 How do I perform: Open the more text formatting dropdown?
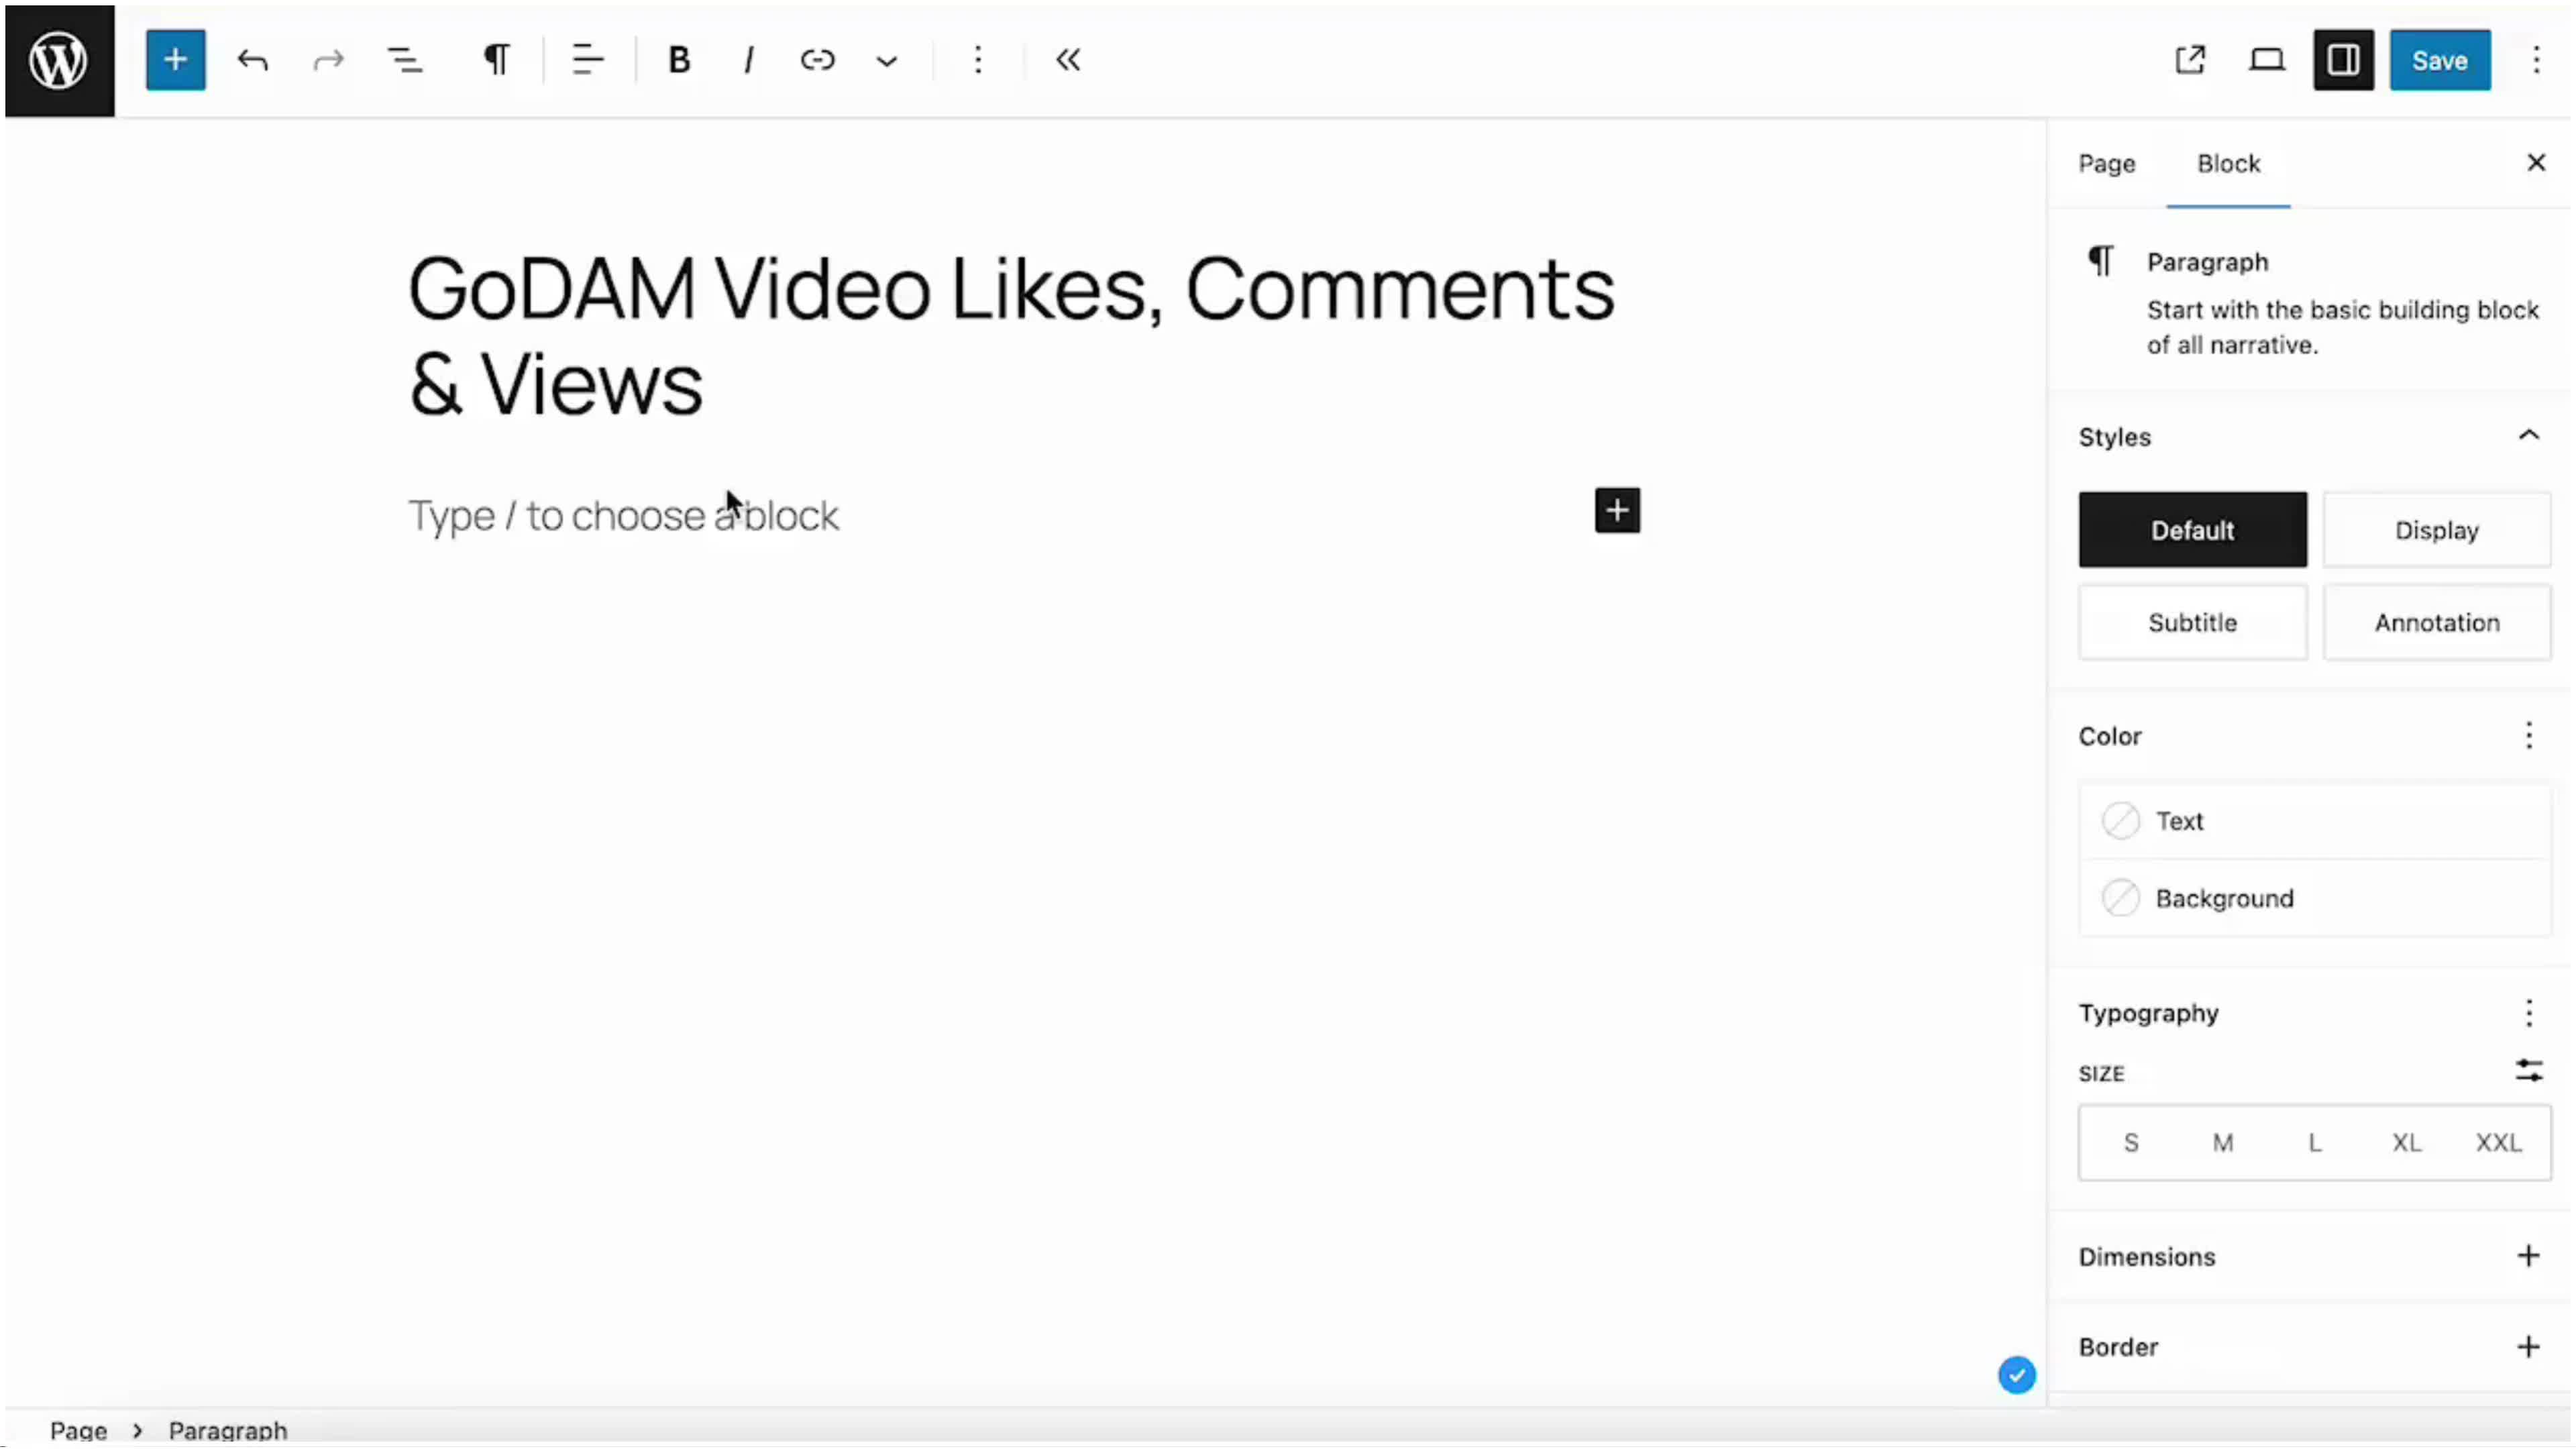[886, 60]
